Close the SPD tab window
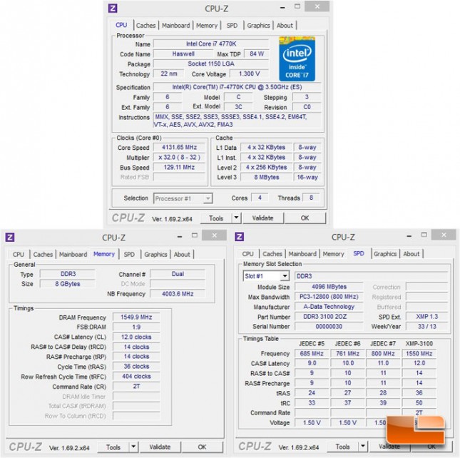The image size is (460, 458). pos(444,235)
